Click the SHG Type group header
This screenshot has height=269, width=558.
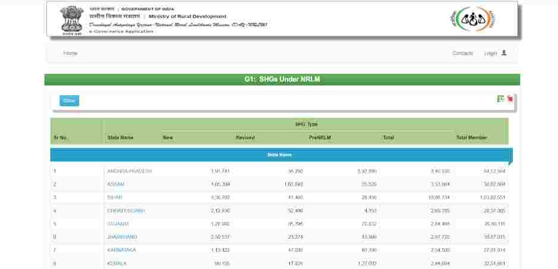307,124
